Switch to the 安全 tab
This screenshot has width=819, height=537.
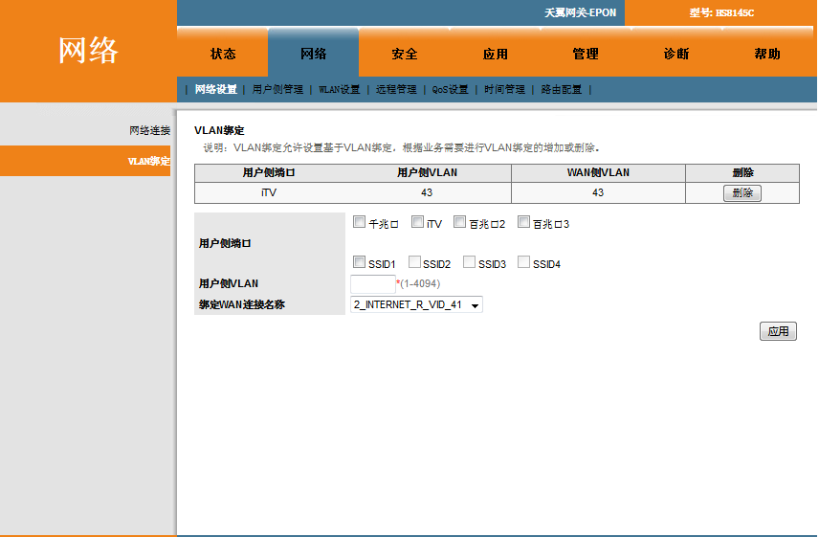click(405, 54)
